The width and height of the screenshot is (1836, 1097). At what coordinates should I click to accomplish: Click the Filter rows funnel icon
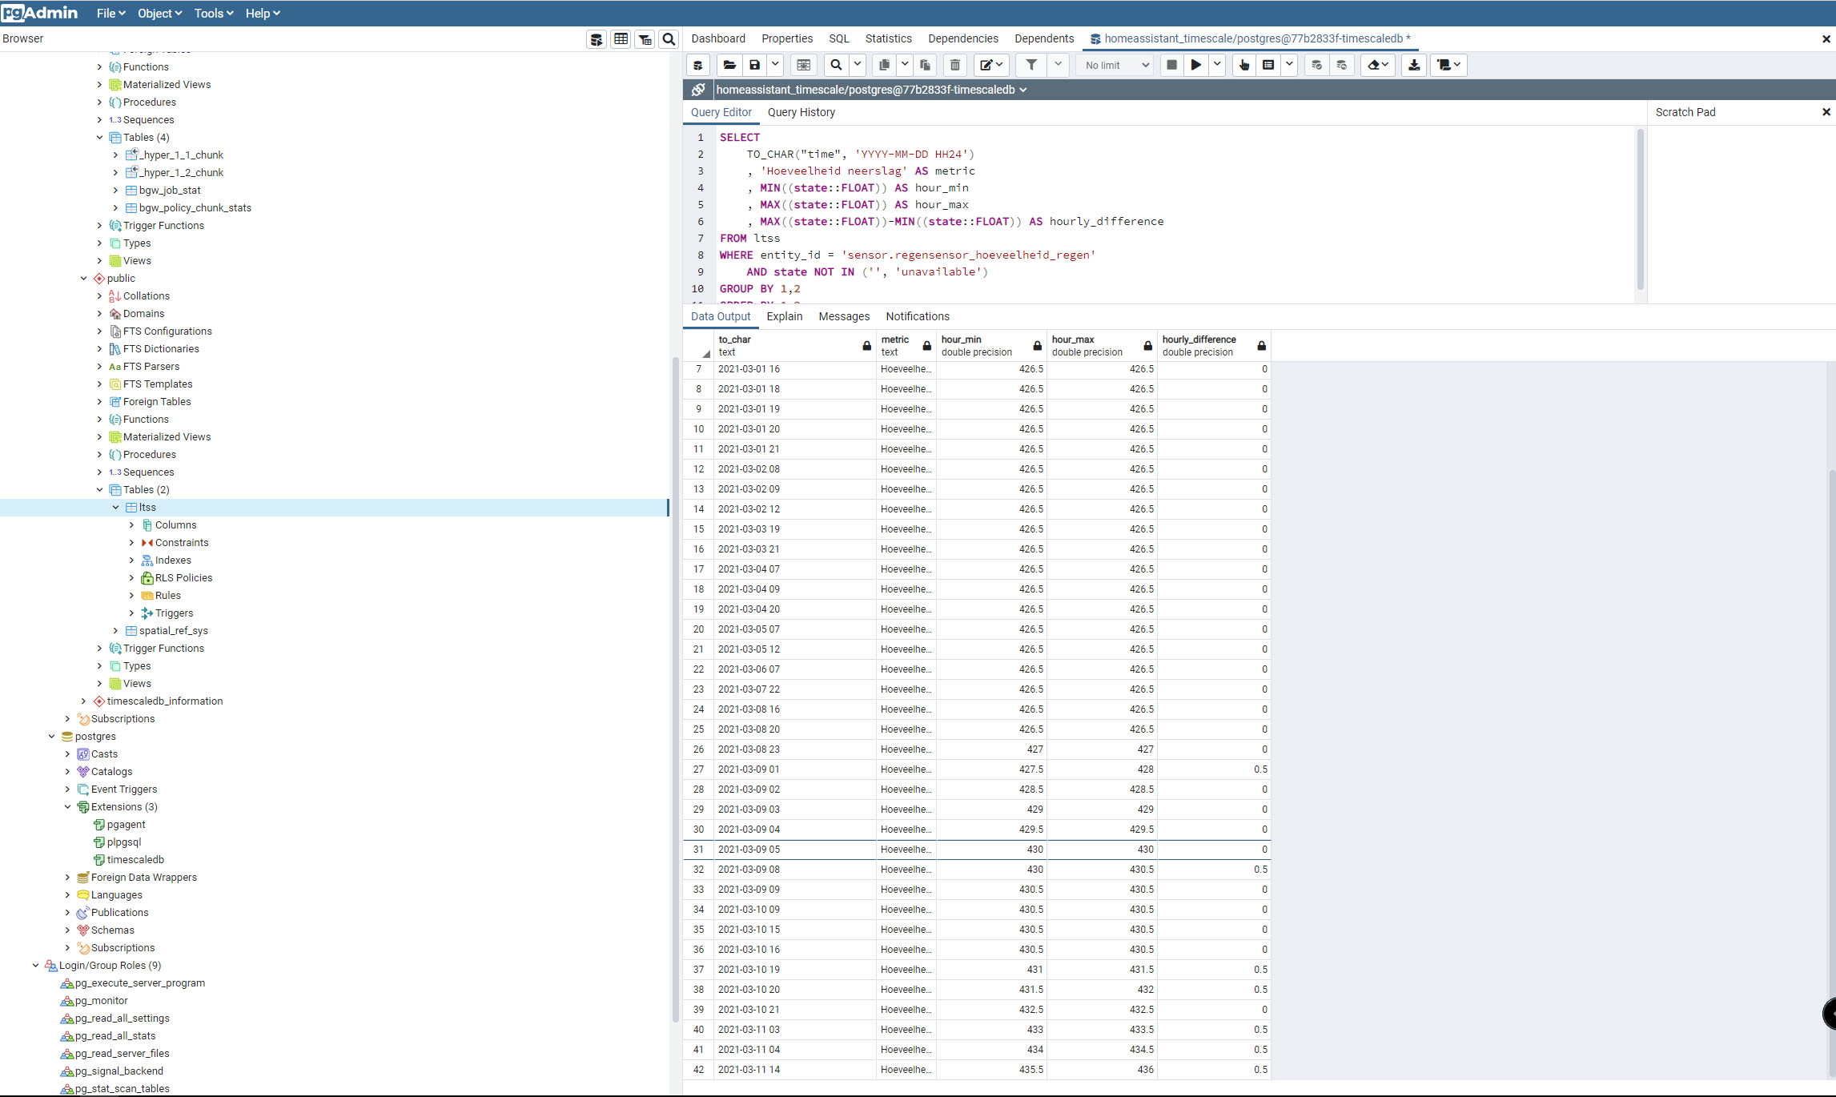click(1031, 65)
